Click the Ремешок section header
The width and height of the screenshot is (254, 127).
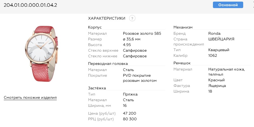click(182, 63)
